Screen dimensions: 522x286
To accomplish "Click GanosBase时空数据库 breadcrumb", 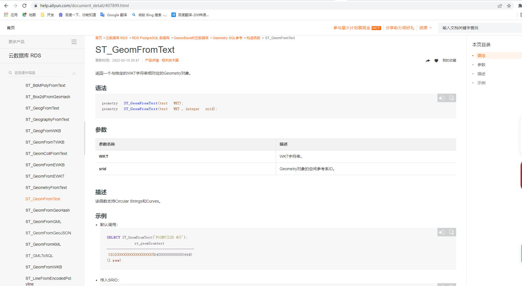I will click(191, 38).
